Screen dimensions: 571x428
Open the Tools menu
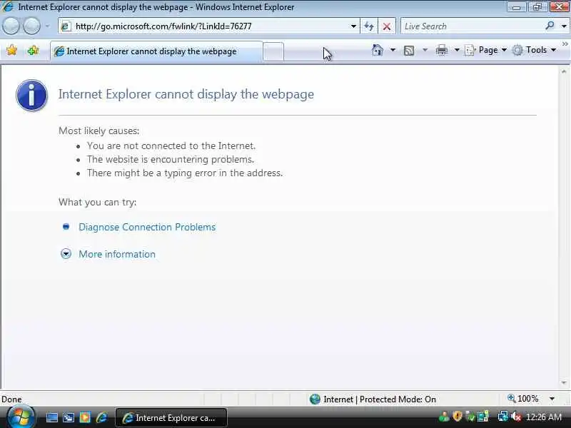535,50
